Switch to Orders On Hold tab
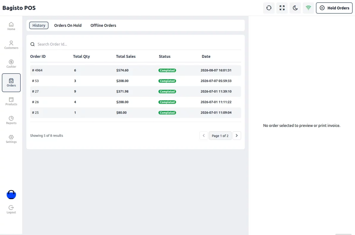The width and height of the screenshot is (355, 235). [68, 25]
